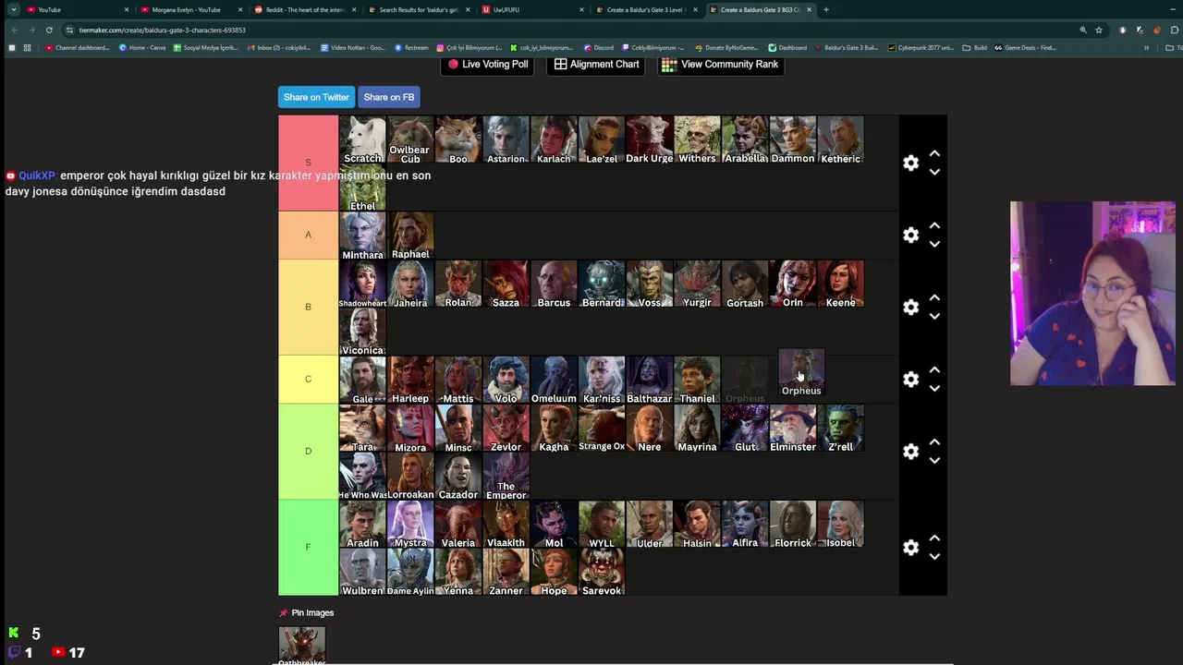Move A tier row up arrow
This screenshot has width=1183, height=665.
(x=934, y=225)
